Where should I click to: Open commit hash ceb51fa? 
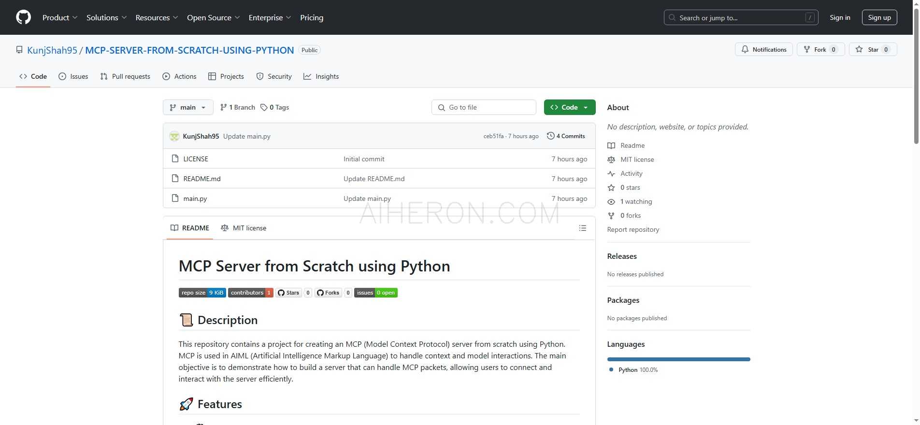493,136
